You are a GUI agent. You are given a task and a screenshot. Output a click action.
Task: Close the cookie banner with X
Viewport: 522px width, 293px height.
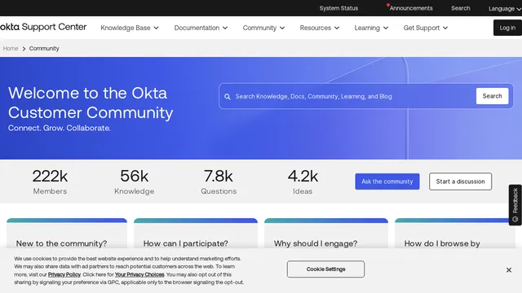click(509, 270)
